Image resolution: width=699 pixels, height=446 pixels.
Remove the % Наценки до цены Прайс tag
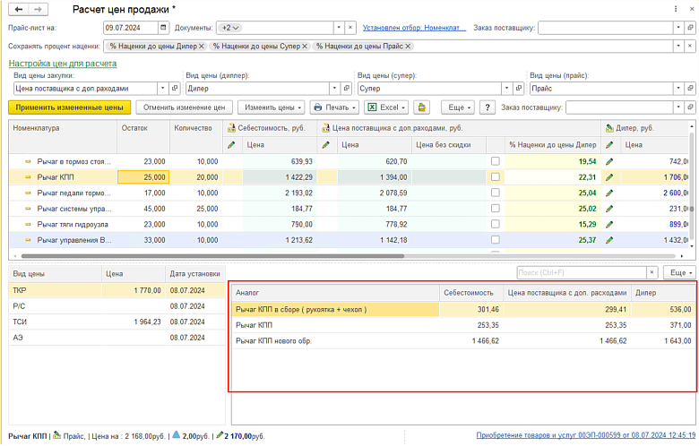[x=408, y=46]
